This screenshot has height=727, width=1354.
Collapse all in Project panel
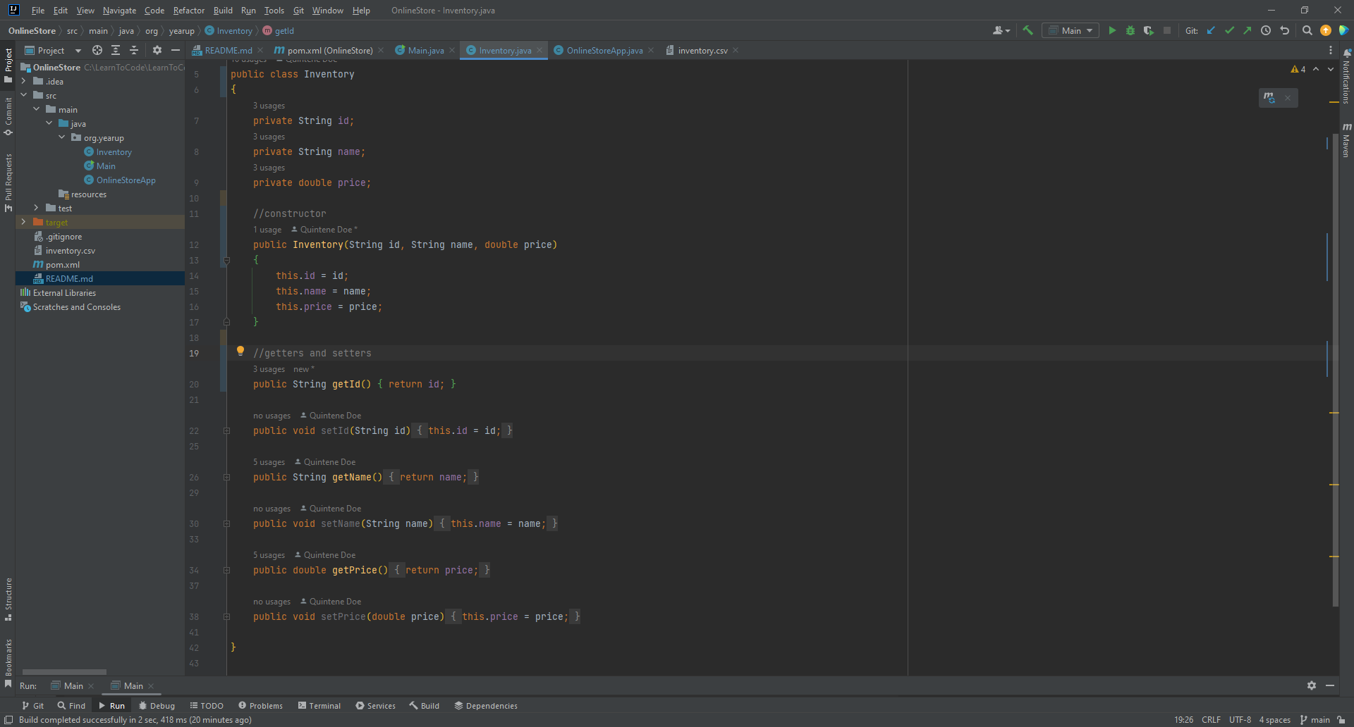pyautogui.click(x=134, y=50)
